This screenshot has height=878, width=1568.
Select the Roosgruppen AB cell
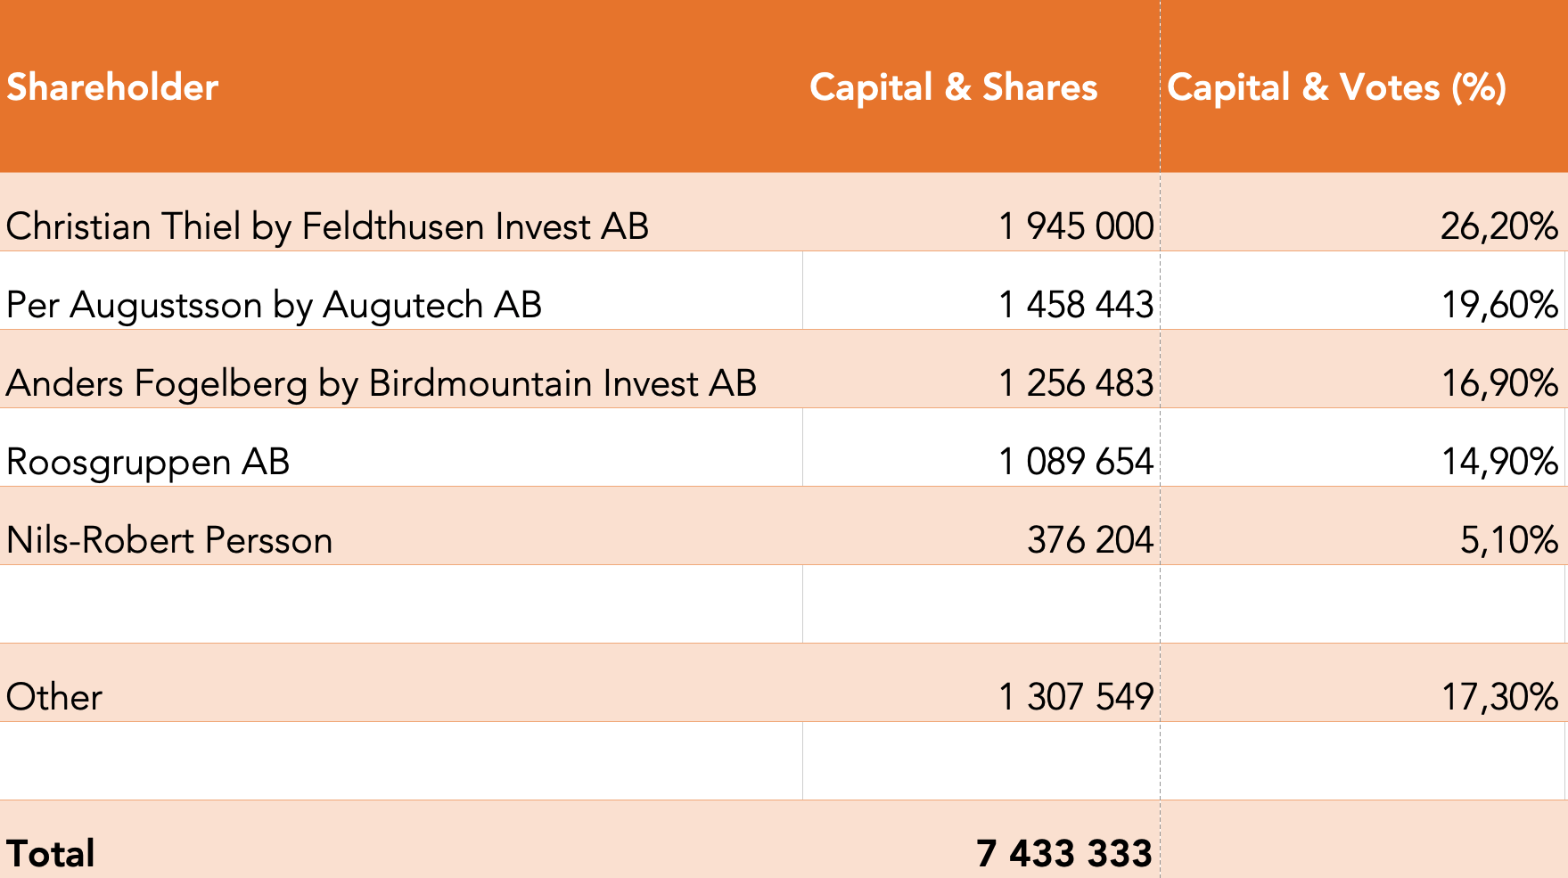click(x=148, y=462)
